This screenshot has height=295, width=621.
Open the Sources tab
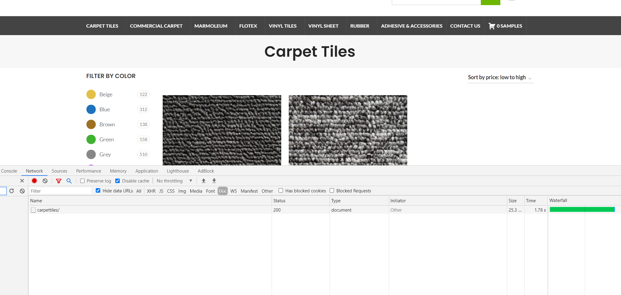tap(59, 171)
